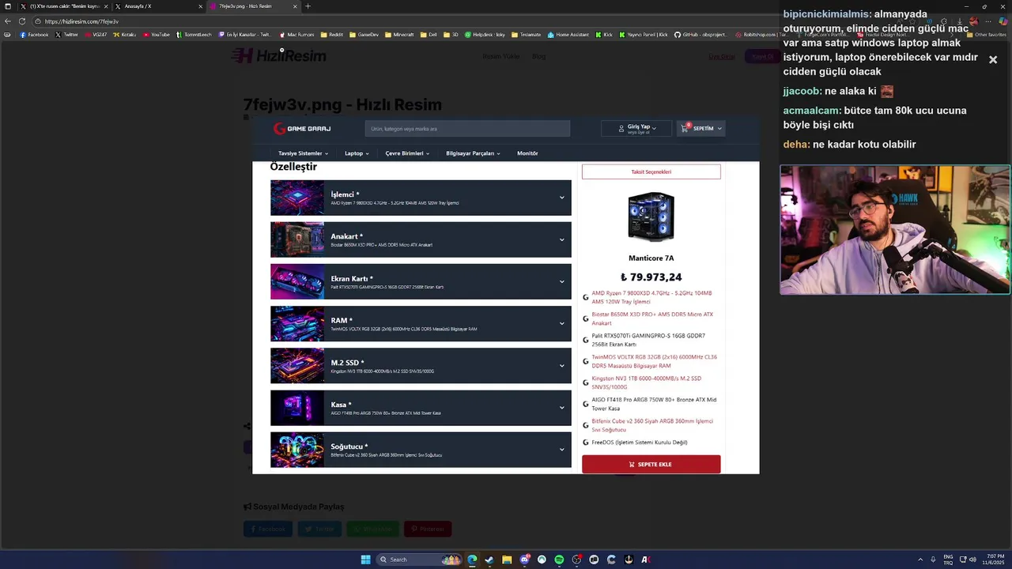
Task: Open the Bilgisayar Parçaları menu
Action: coord(473,153)
